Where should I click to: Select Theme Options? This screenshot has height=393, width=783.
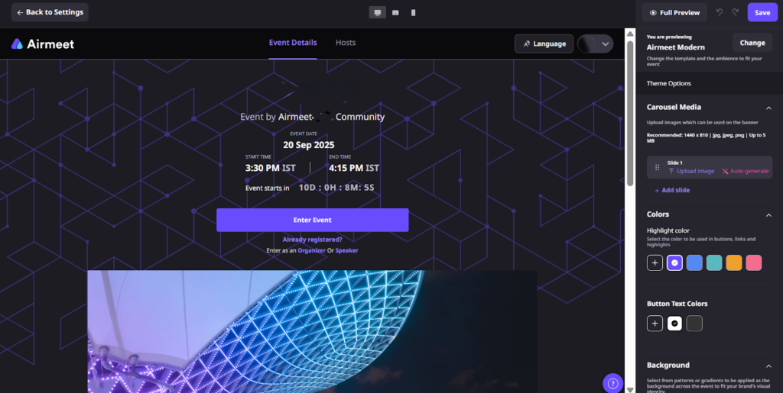pyautogui.click(x=668, y=83)
